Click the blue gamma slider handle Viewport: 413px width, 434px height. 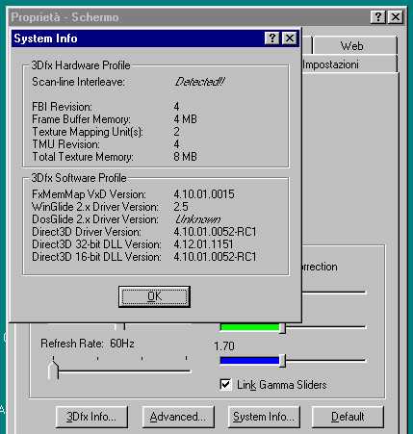point(282,361)
